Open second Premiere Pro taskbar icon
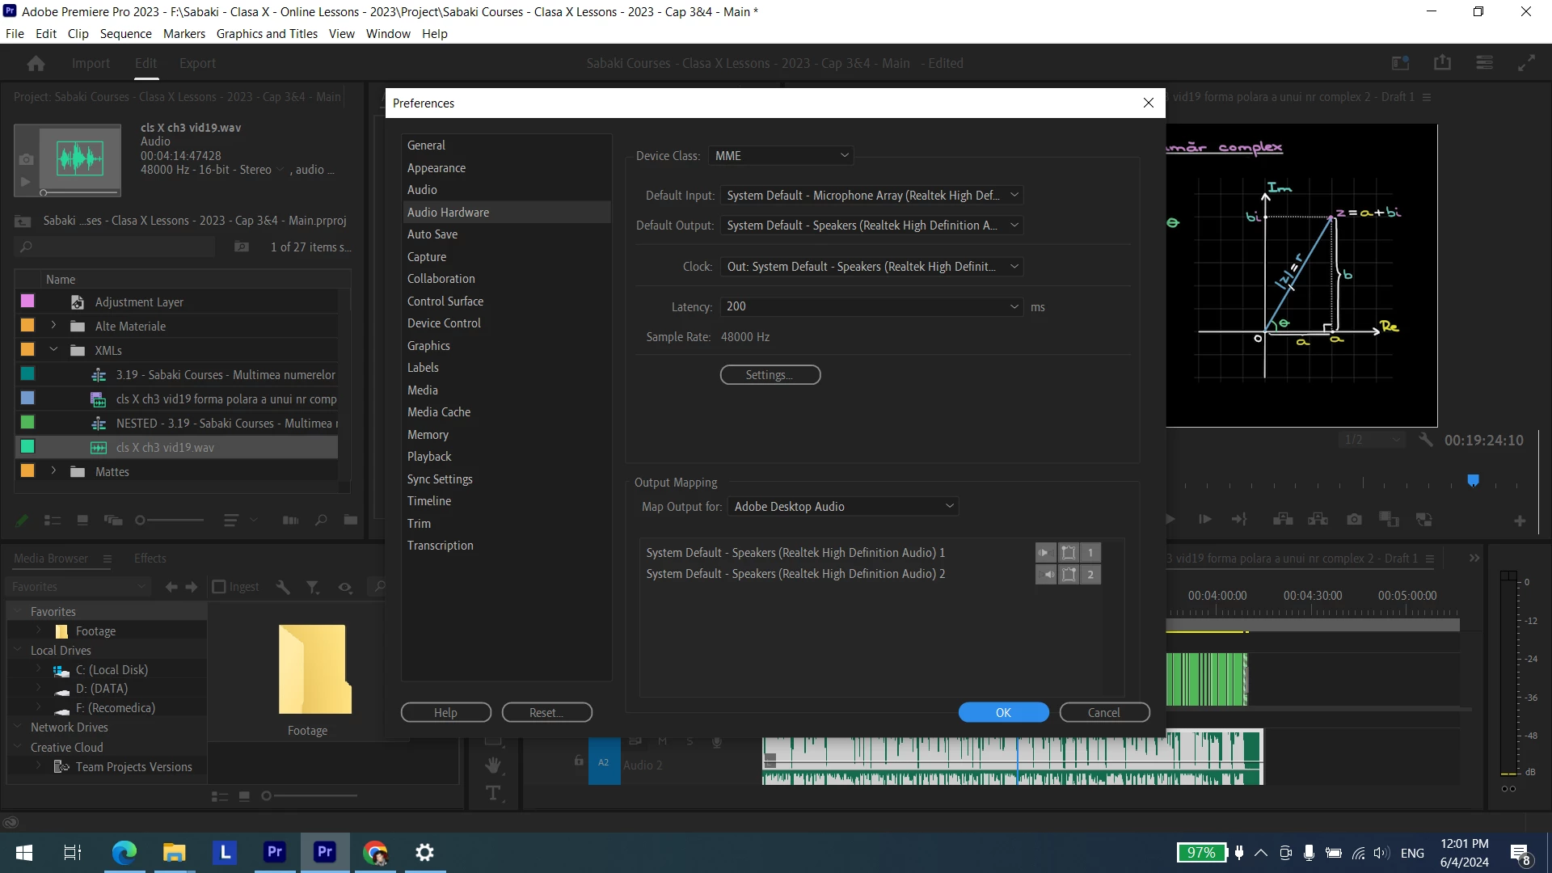Image resolution: width=1552 pixels, height=873 pixels. (x=325, y=852)
